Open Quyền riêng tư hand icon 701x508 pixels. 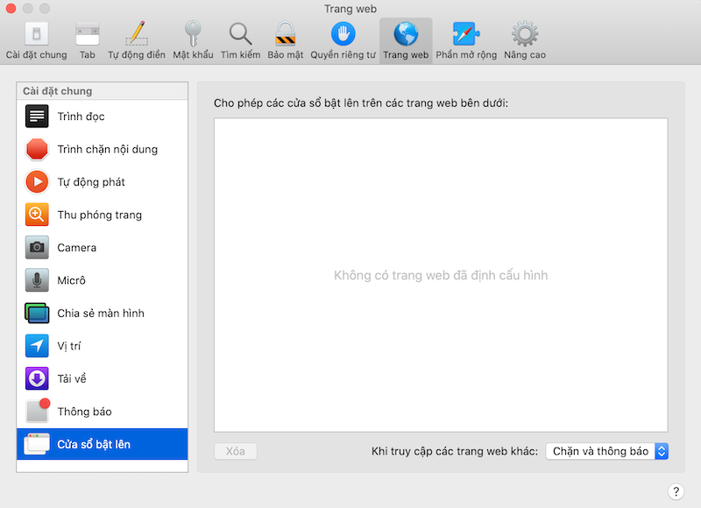(x=343, y=39)
